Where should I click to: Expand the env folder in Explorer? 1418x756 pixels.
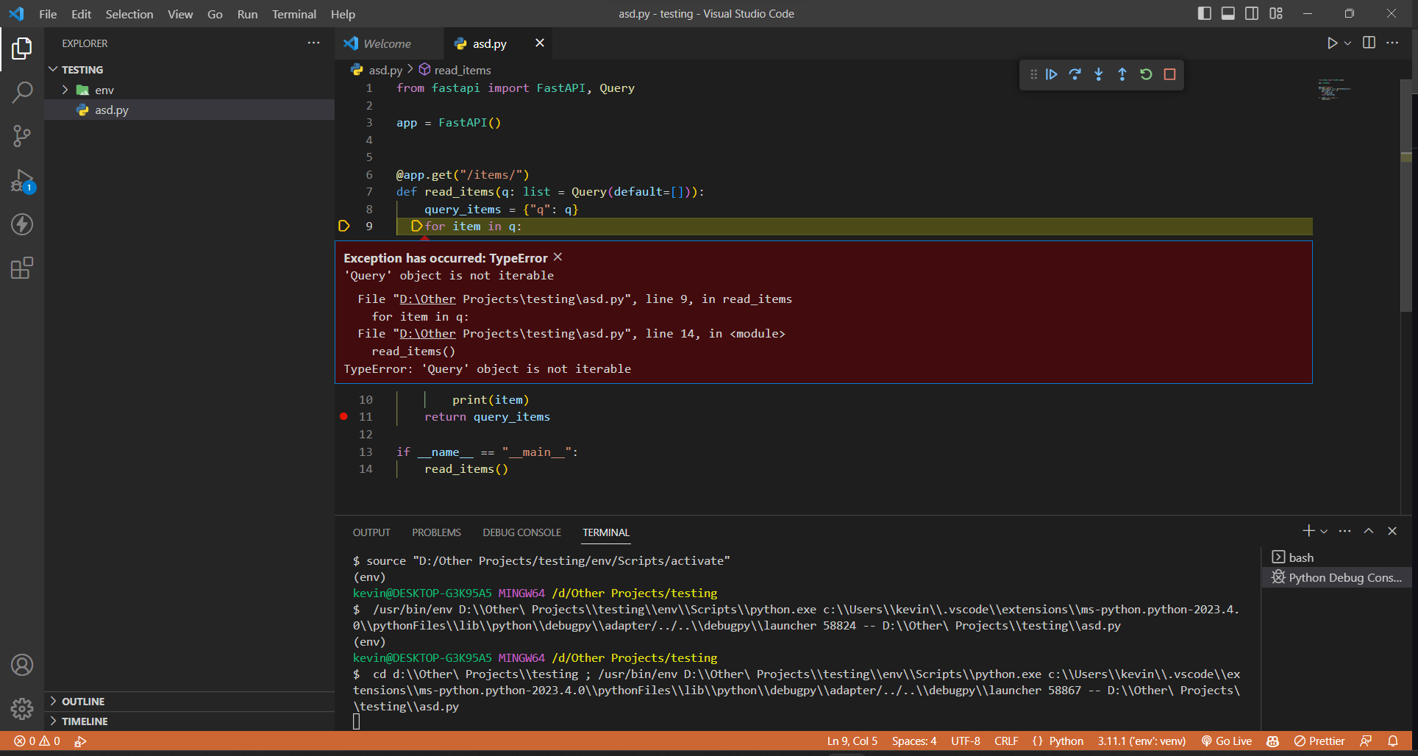66,89
